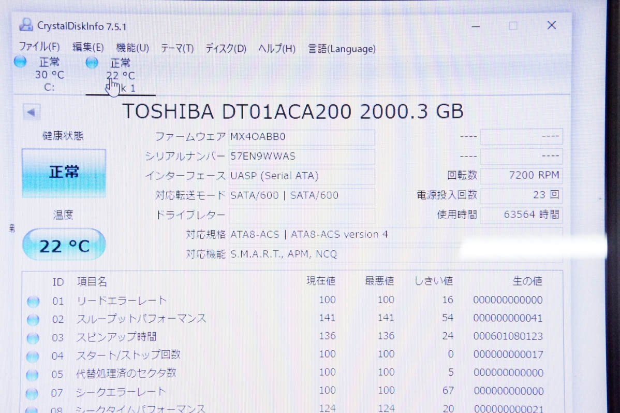Select the リードエラーレート row
The image size is (620, 413).
click(292, 301)
